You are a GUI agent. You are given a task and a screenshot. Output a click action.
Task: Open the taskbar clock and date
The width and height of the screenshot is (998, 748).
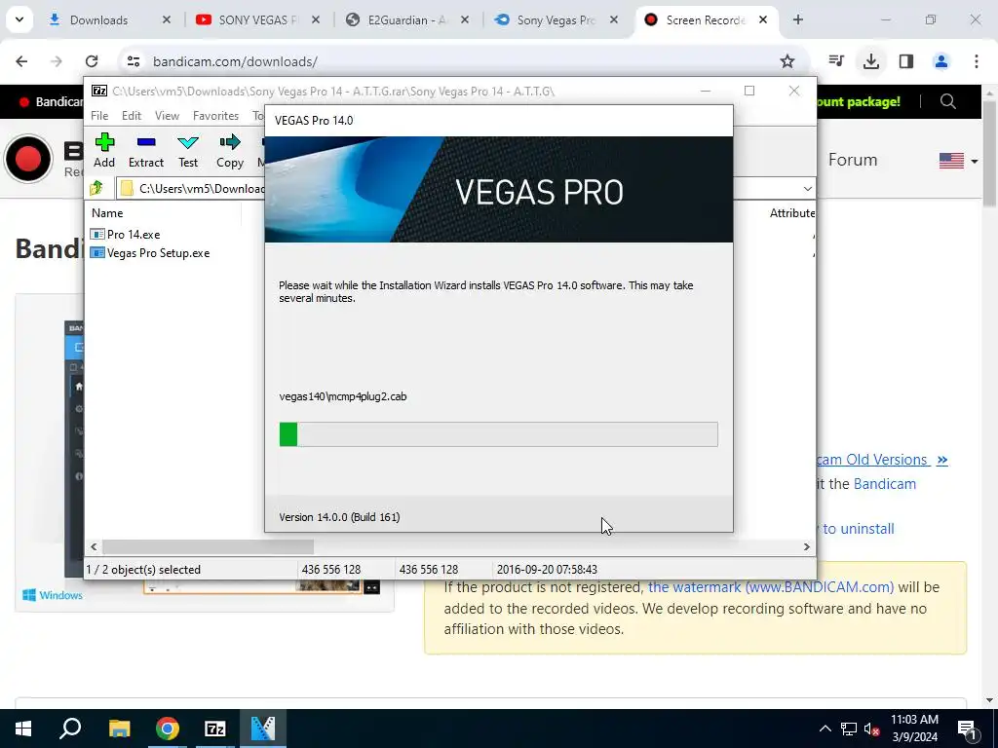(x=914, y=729)
